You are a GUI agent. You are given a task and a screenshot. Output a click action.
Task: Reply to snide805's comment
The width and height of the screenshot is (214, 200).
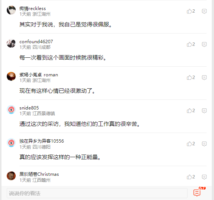tap(204, 111)
